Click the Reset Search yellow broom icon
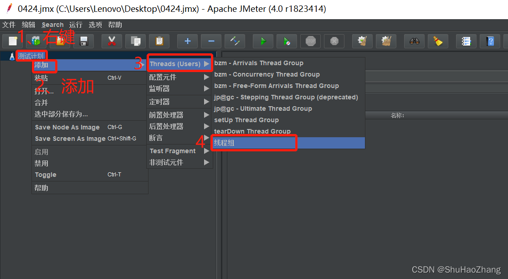This screenshot has height=279, width=508. click(x=438, y=41)
